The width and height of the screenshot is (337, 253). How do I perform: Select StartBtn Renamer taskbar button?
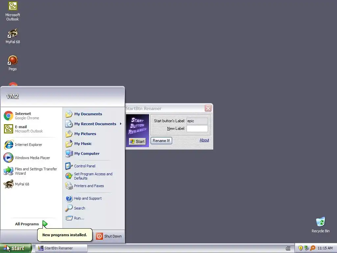click(62, 248)
